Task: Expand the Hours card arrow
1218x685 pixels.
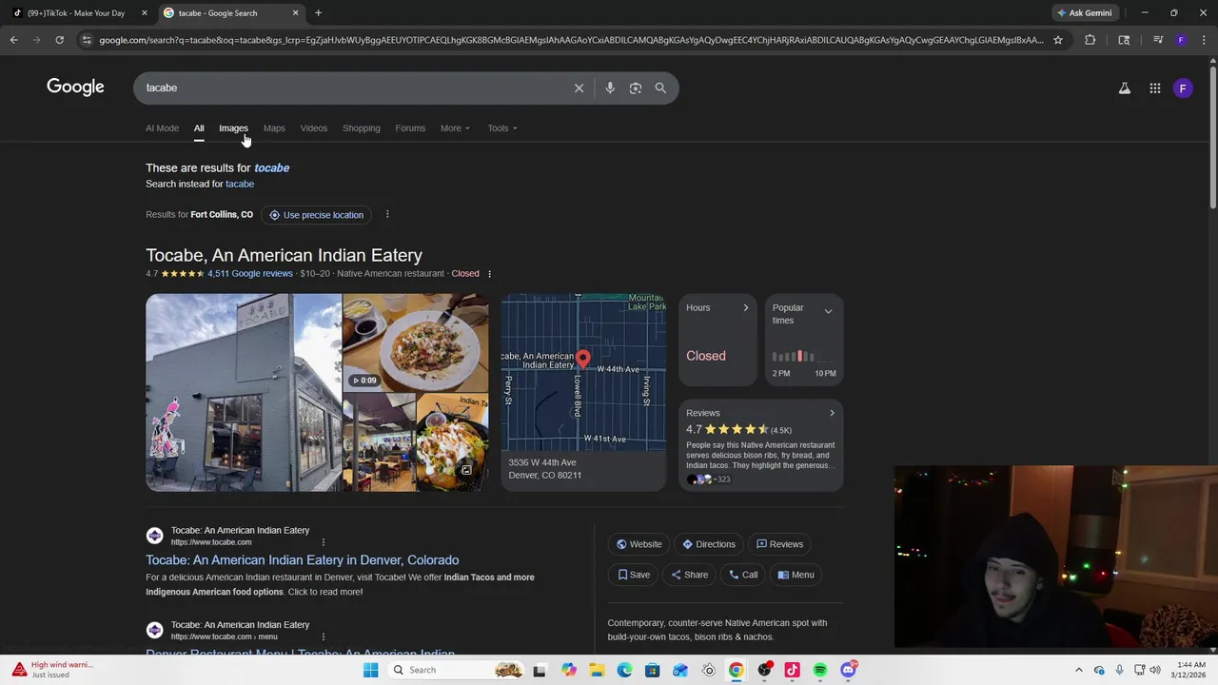Action: [x=745, y=308]
